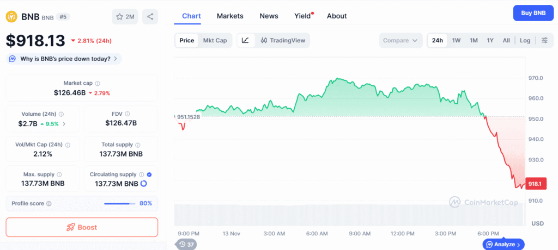Click the Analyze button
The height and width of the screenshot is (250, 558).
503,245
